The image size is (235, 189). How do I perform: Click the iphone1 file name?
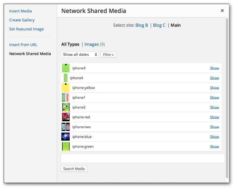pos(79,98)
